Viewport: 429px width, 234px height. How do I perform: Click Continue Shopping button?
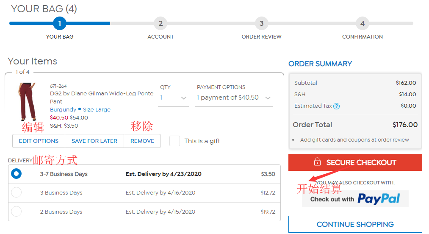tap(355, 224)
